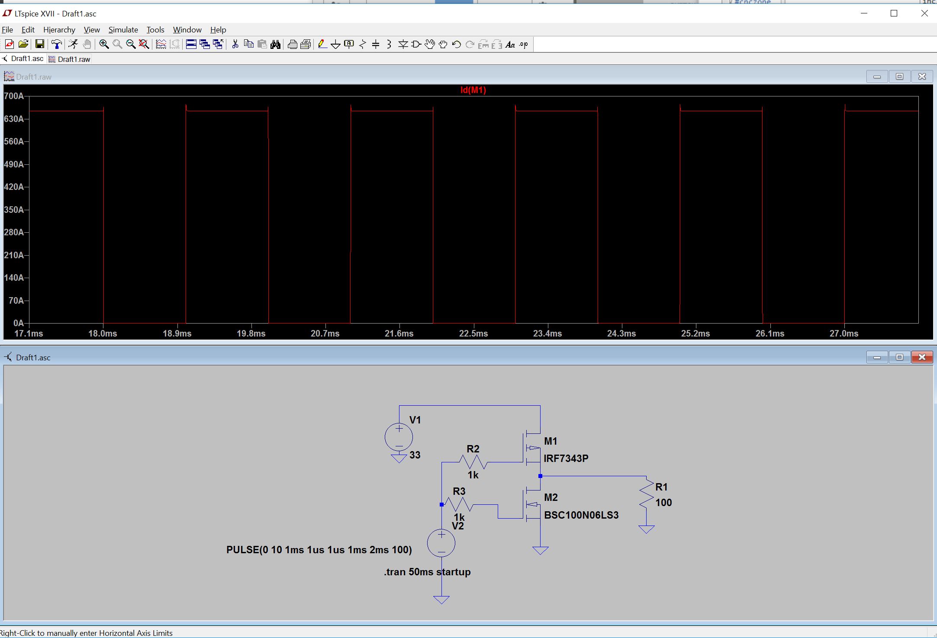Select the Cut scissors tool
The width and height of the screenshot is (937, 638).
pyautogui.click(x=235, y=44)
